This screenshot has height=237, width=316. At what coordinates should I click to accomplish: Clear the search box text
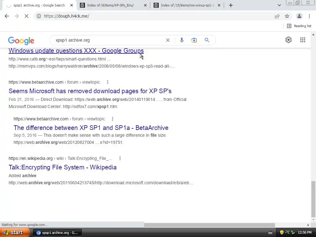(x=168, y=40)
